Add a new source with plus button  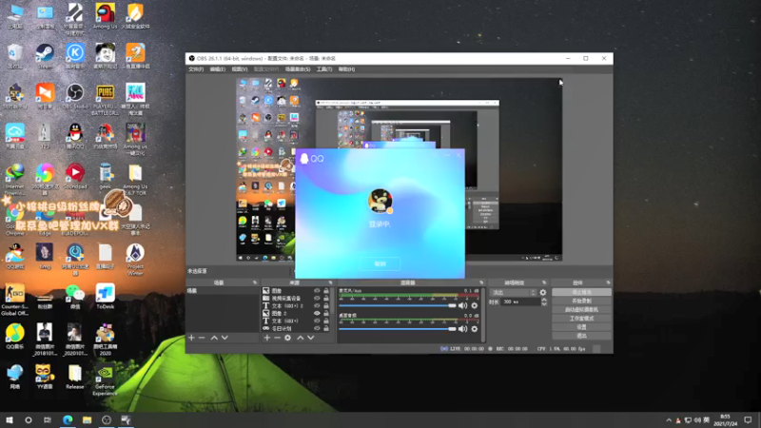266,338
